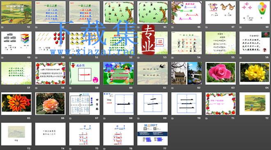The height and width of the screenshot is (150, 271).
Task: Click the animation star icon beneath slide 49
Action: (x=2, y=58)
